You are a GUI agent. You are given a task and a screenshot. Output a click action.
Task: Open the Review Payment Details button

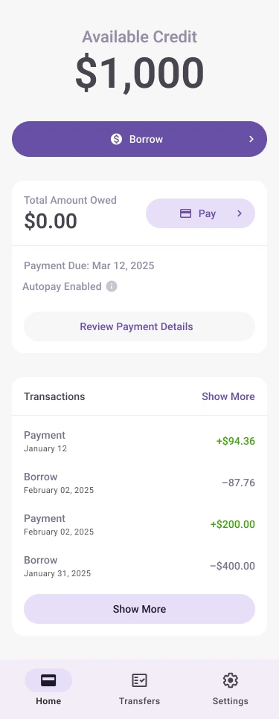[x=140, y=326]
